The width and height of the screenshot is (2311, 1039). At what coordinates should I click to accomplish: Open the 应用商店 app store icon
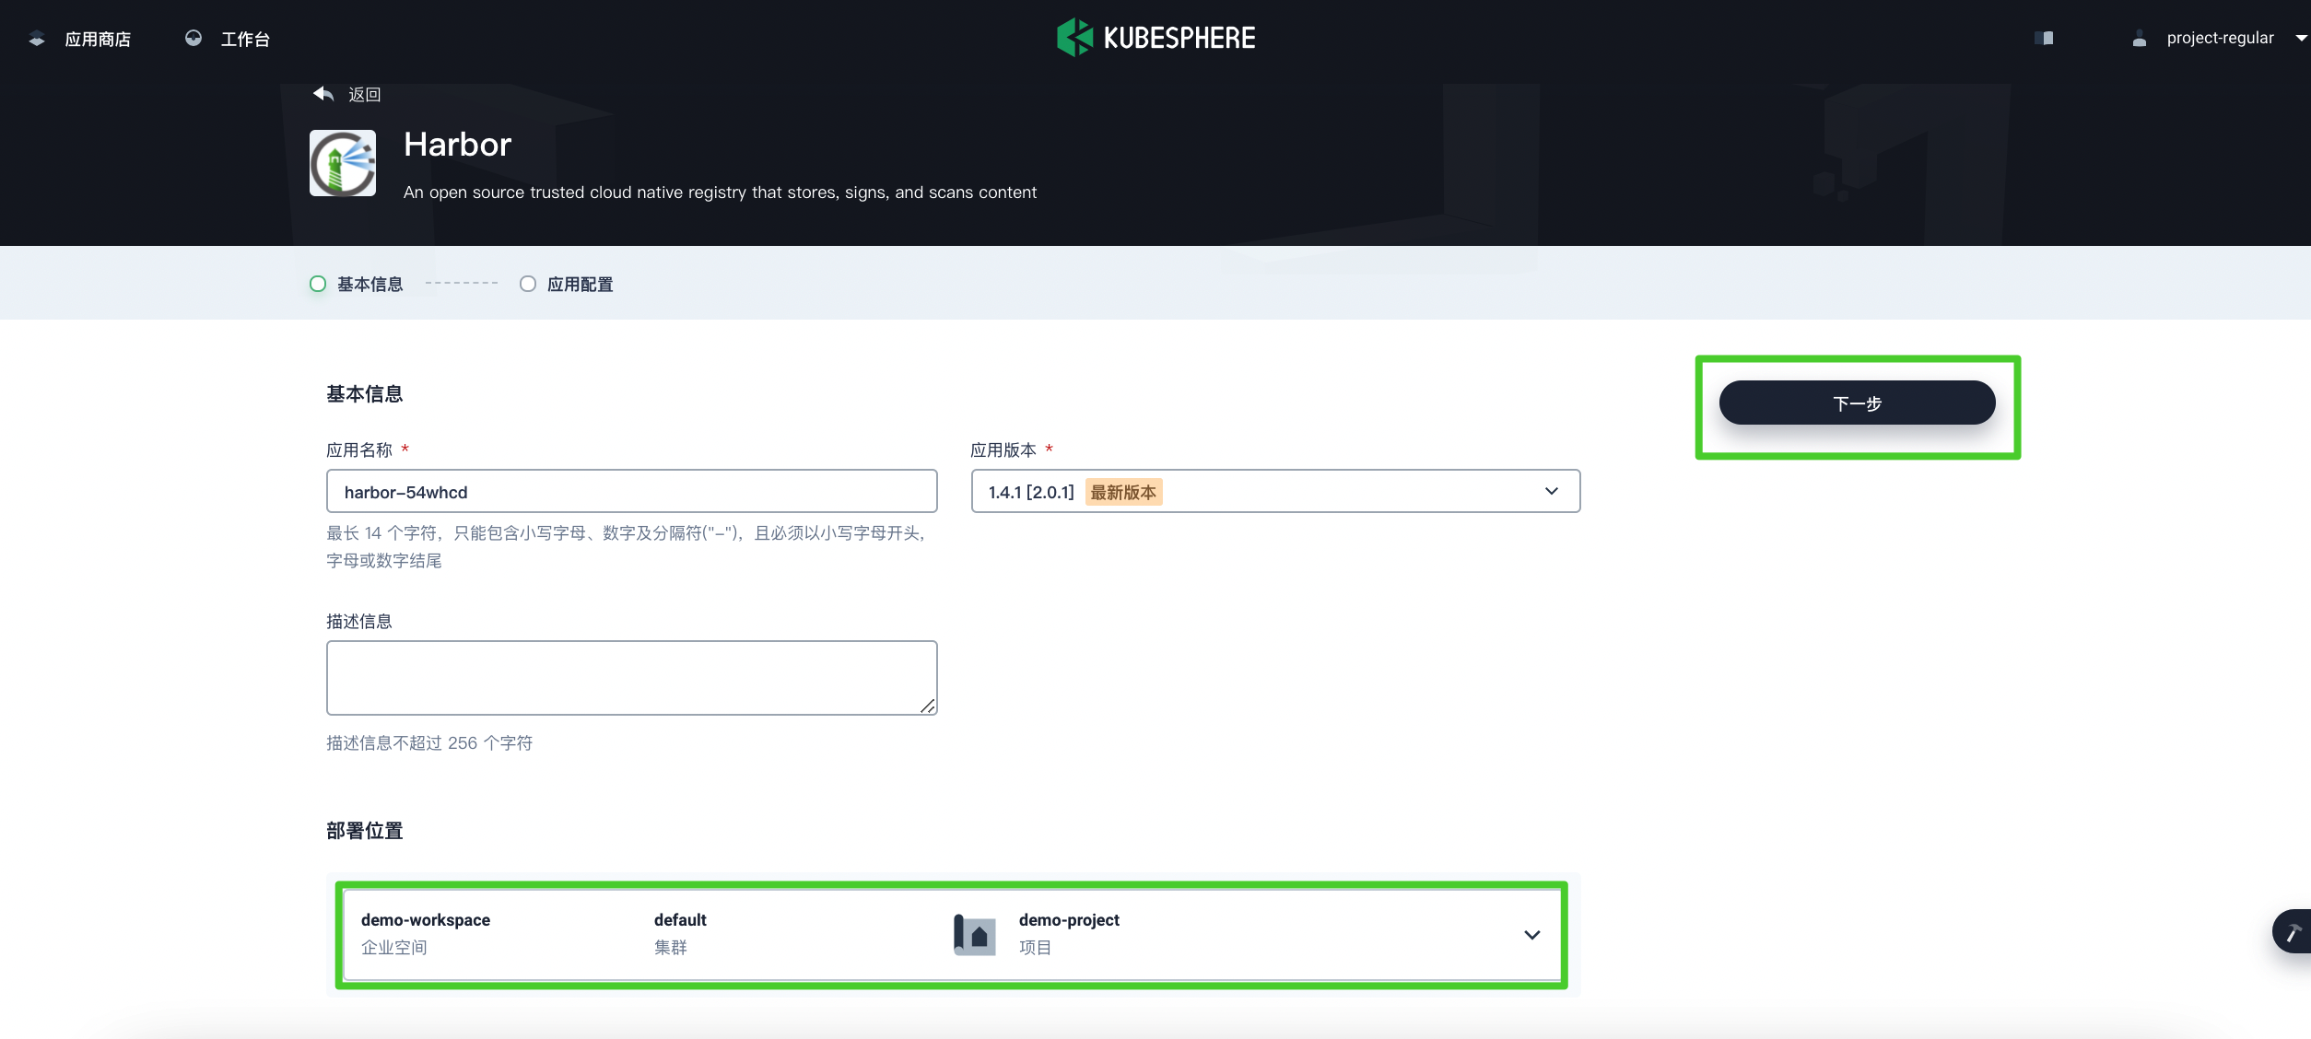click(x=35, y=39)
